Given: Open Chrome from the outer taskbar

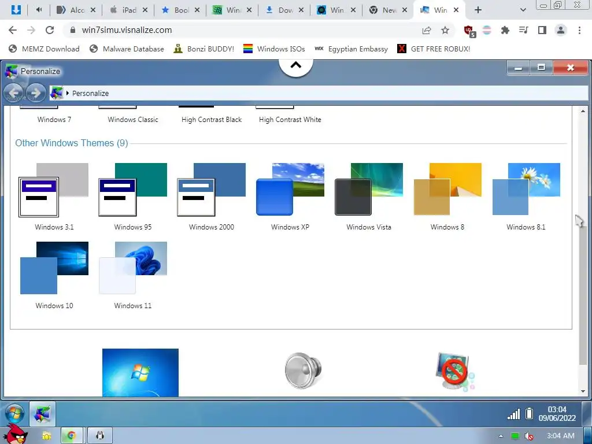Looking at the screenshot, I should 71,436.
